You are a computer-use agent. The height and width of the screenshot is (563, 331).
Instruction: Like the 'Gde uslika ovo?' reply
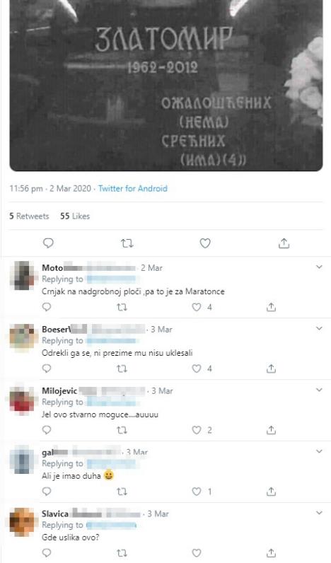pos(197,552)
